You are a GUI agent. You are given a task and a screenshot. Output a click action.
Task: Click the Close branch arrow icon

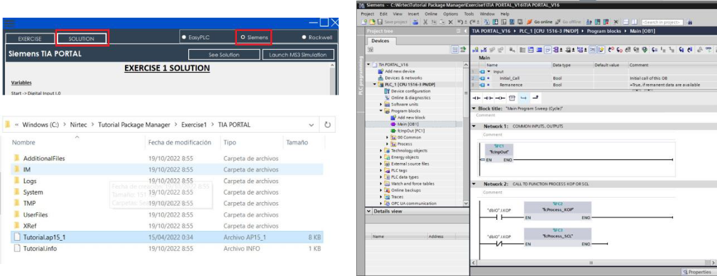click(535, 99)
